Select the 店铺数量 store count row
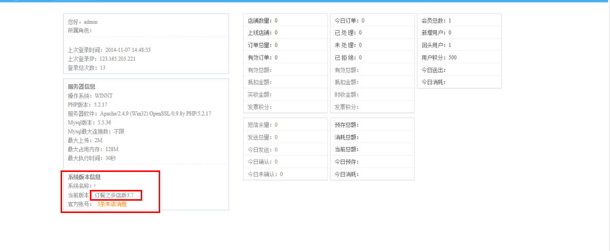610x251 pixels. pyautogui.click(x=285, y=20)
